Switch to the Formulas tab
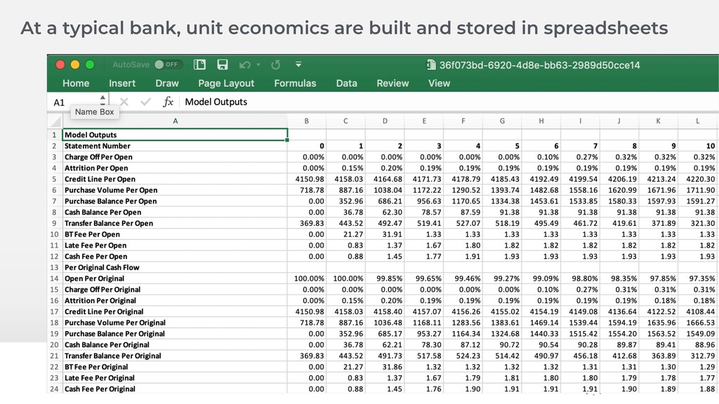This screenshot has width=719, height=404. pos(295,83)
